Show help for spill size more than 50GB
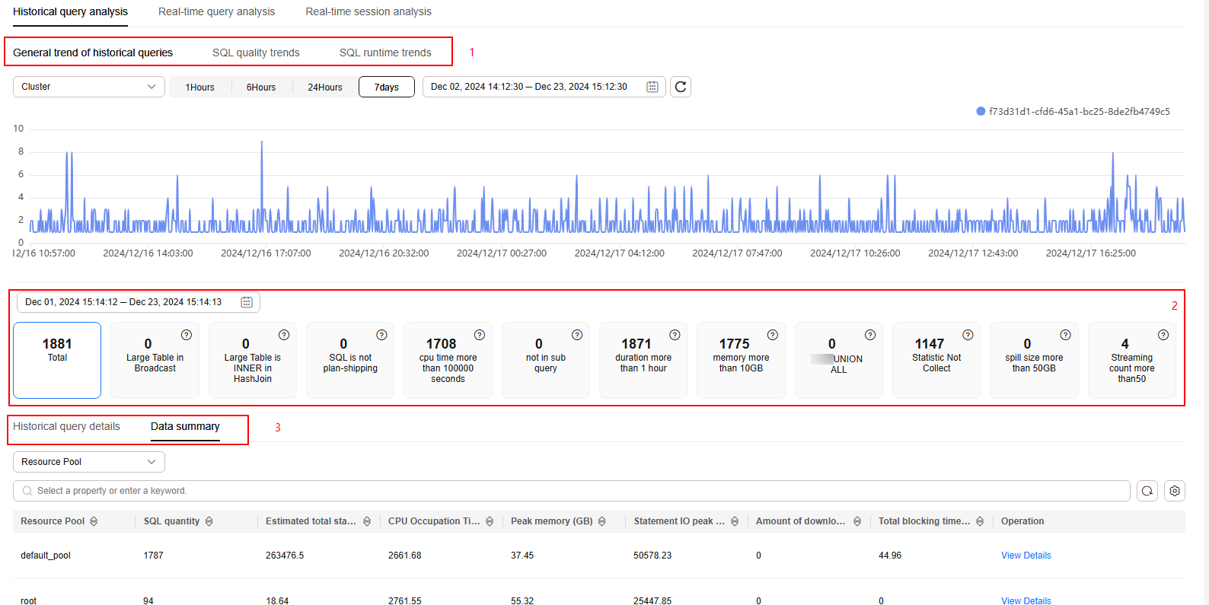Screen dimensions: 1209x605 1065,335
